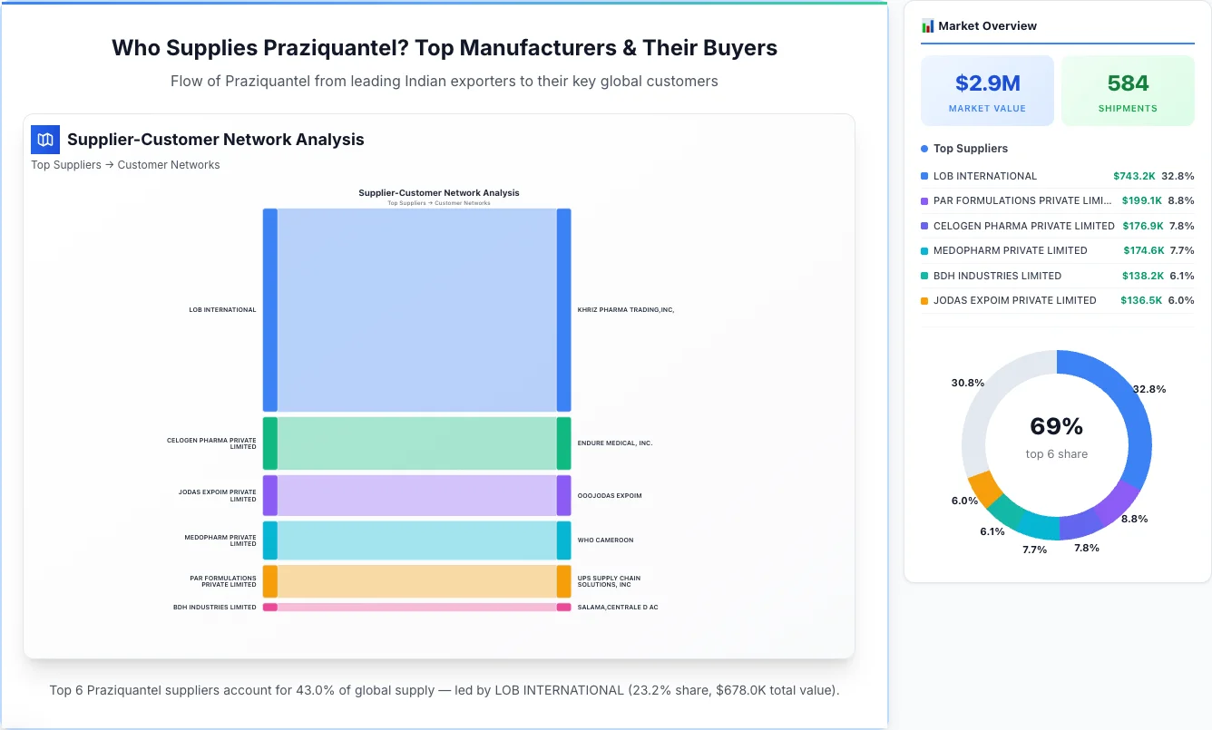
Task: Click the purple dot next to PAR FORMULATIONS PRIVATE LIMITED
Action: (x=926, y=200)
